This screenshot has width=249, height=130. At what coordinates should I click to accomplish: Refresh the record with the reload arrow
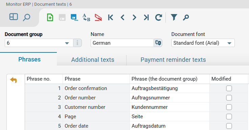point(158,17)
